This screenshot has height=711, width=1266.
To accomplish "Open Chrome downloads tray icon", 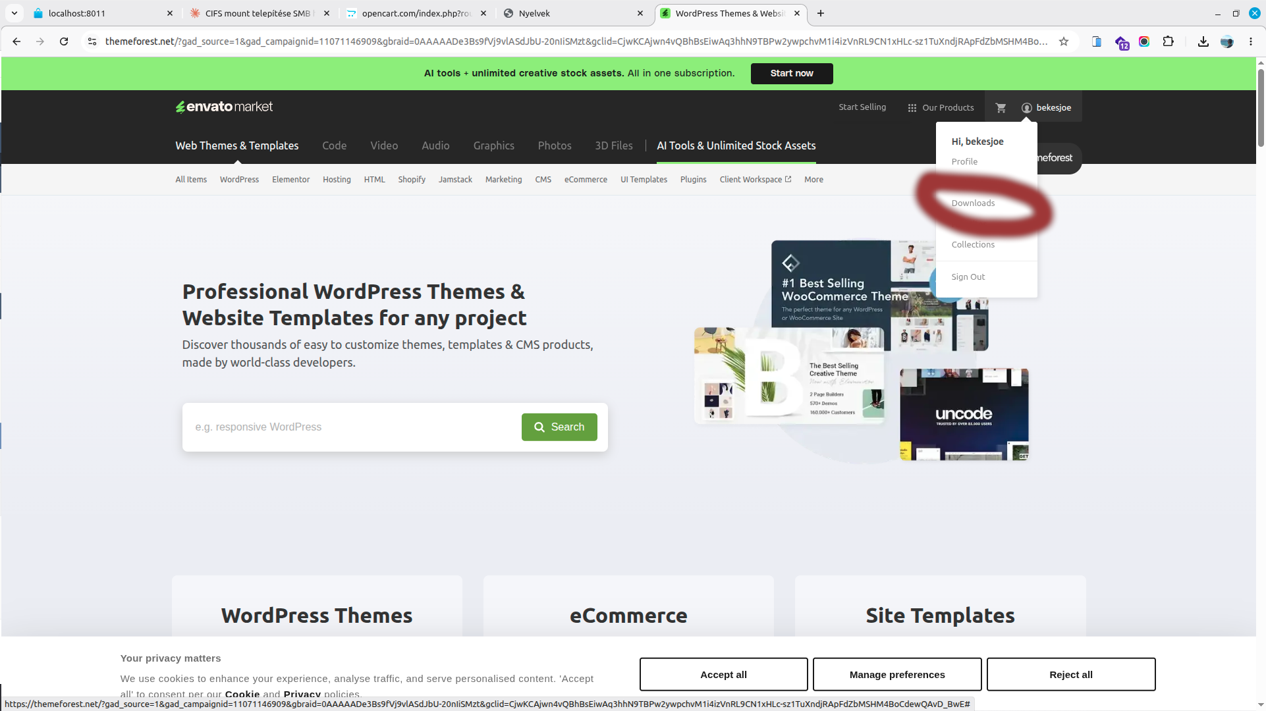I will (1203, 41).
